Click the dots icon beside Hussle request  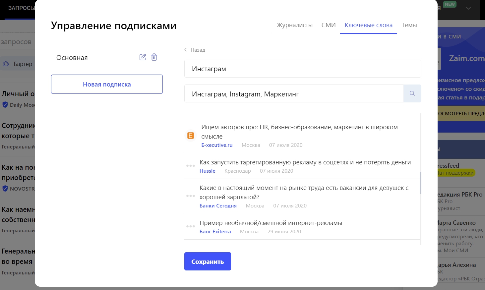(x=191, y=166)
